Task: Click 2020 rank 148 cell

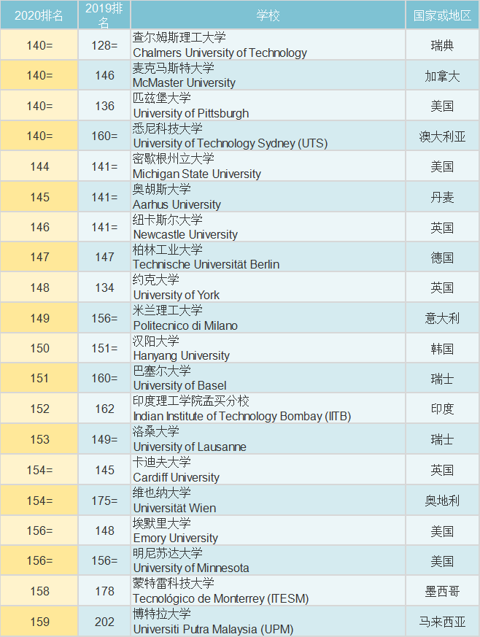Action: [x=39, y=287]
